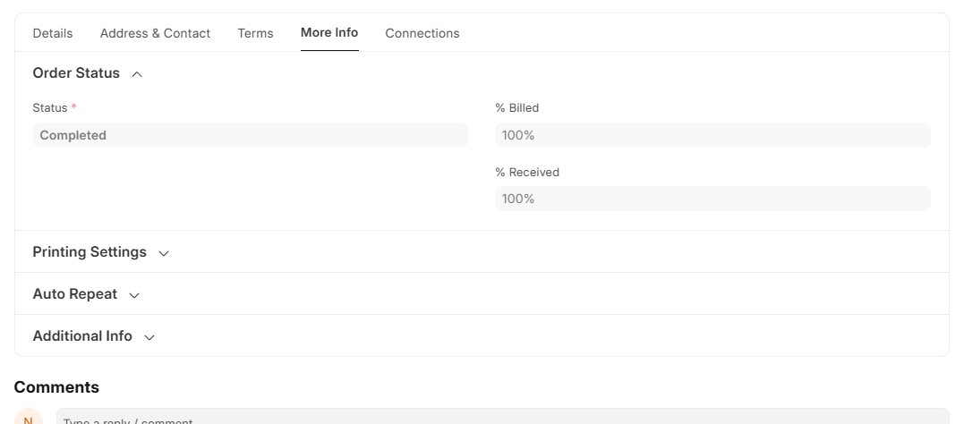Select the More Info tab
Screen dimensions: 964x424
(x=329, y=32)
